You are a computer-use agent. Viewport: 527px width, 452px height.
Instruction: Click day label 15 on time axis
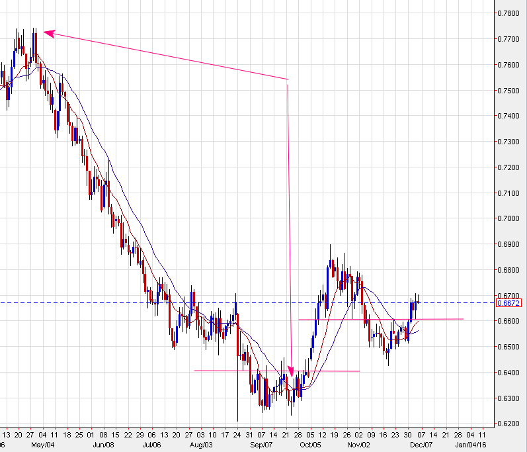coord(115,435)
